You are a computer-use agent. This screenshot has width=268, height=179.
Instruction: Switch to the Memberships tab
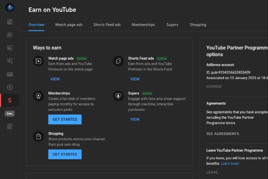tap(143, 25)
